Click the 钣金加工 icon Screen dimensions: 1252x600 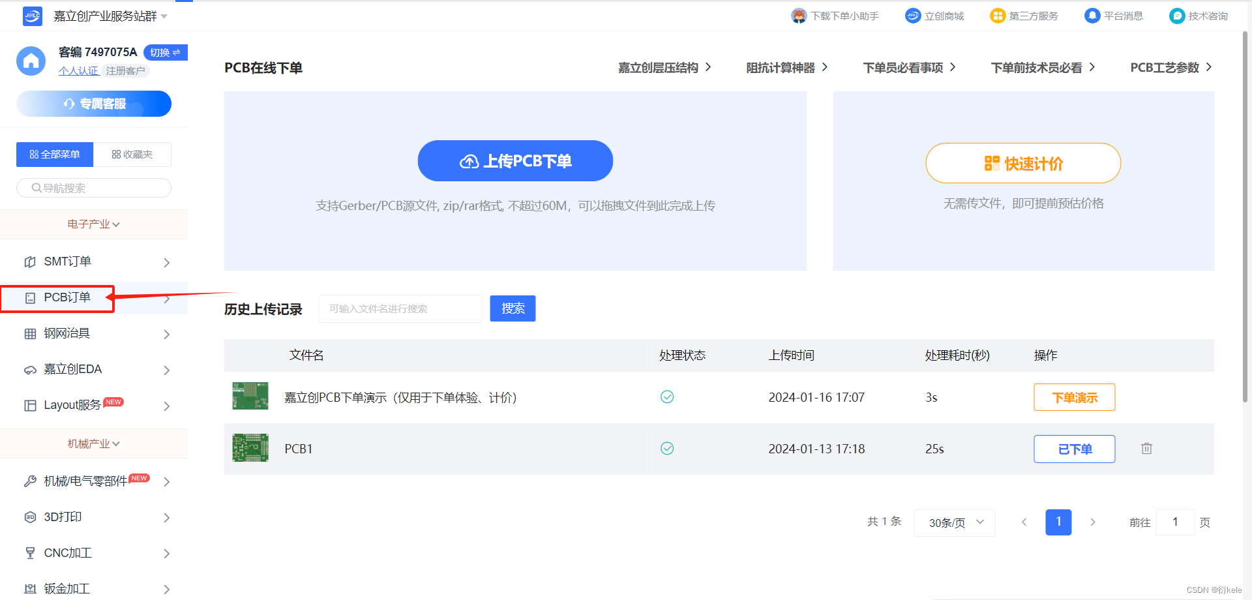(x=30, y=589)
